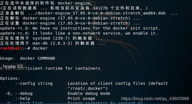
Task: Click the 341276 file count number
Action: pyautogui.click(x=100, y=8)
